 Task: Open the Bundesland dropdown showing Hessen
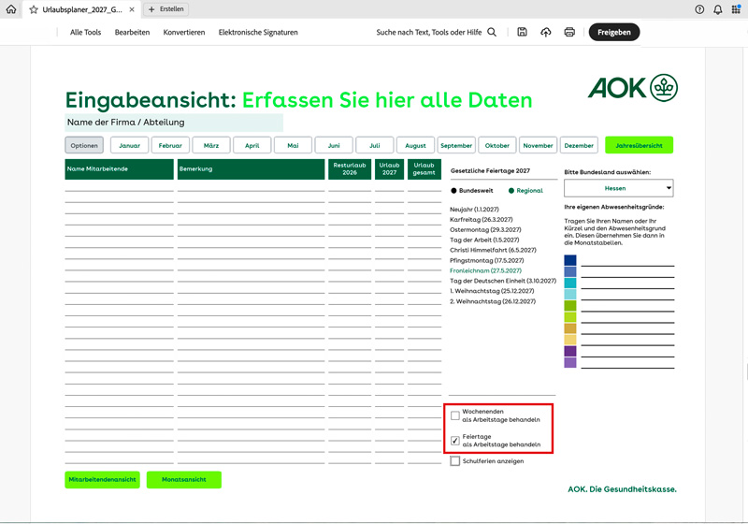618,188
